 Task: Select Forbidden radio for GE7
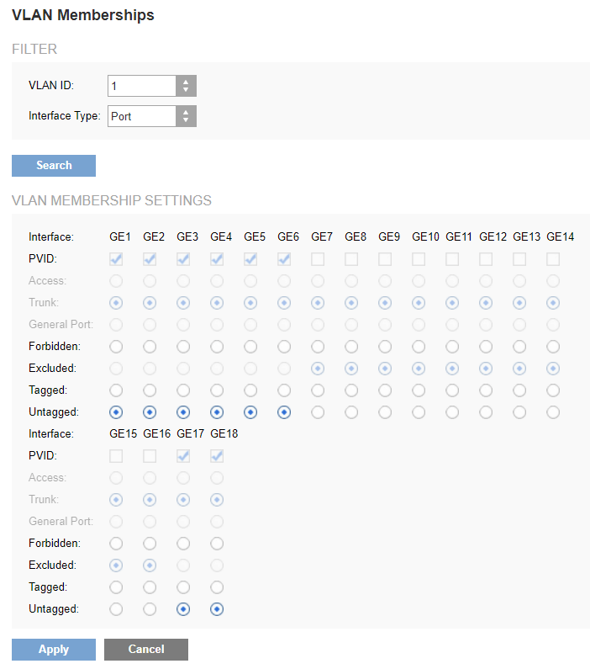pyautogui.click(x=318, y=347)
